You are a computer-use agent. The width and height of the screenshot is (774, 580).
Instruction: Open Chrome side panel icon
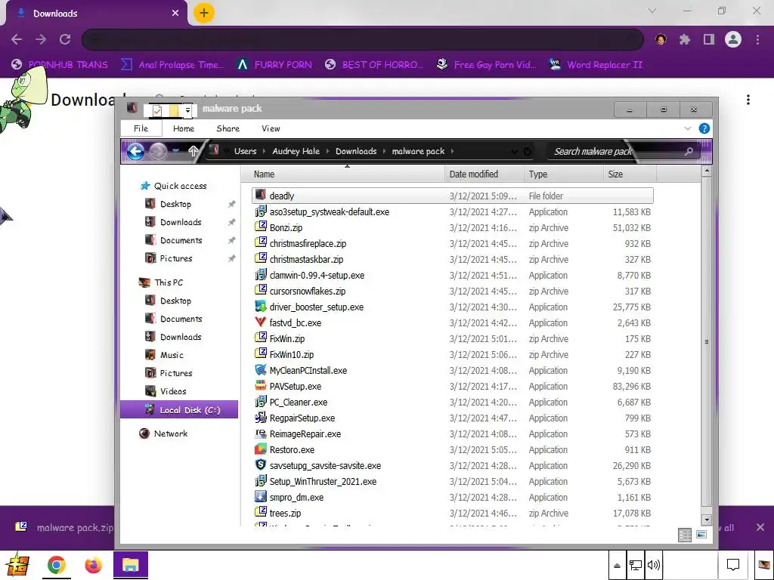click(709, 39)
